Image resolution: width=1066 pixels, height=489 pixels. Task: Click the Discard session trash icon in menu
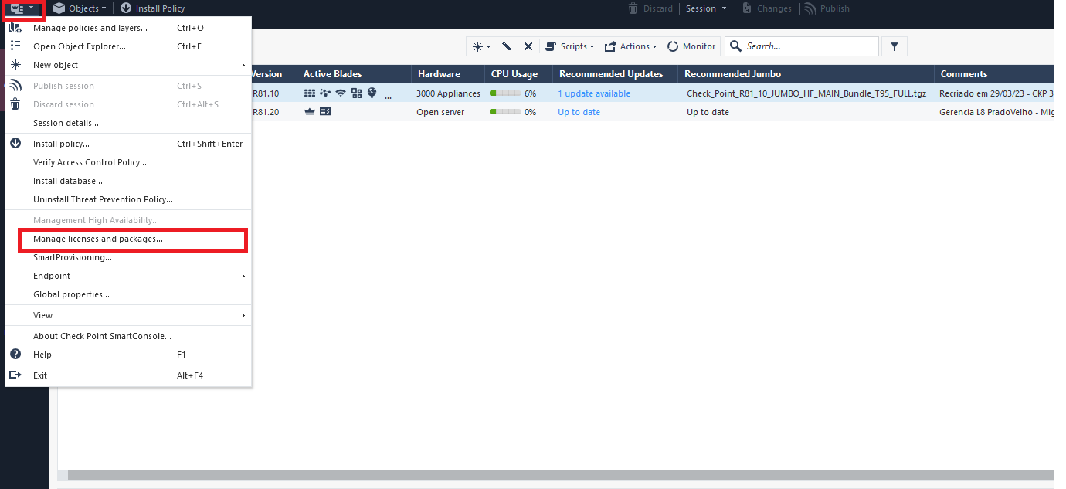[15, 104]
